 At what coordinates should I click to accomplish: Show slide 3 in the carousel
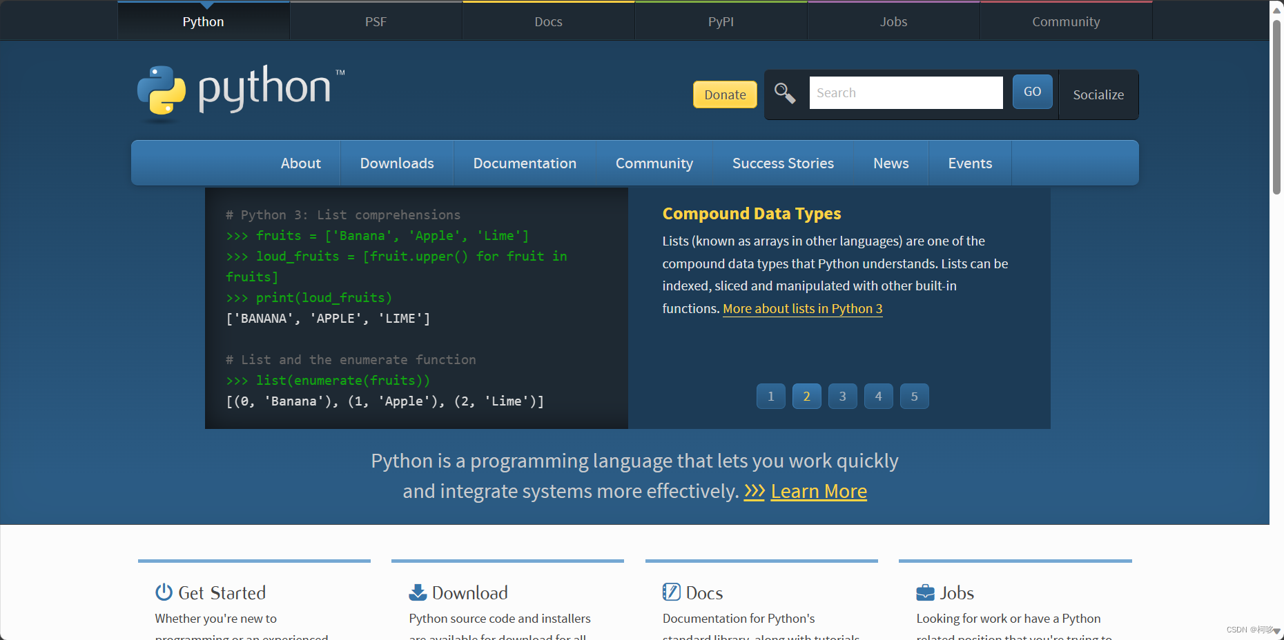click(x=843, y=397)
